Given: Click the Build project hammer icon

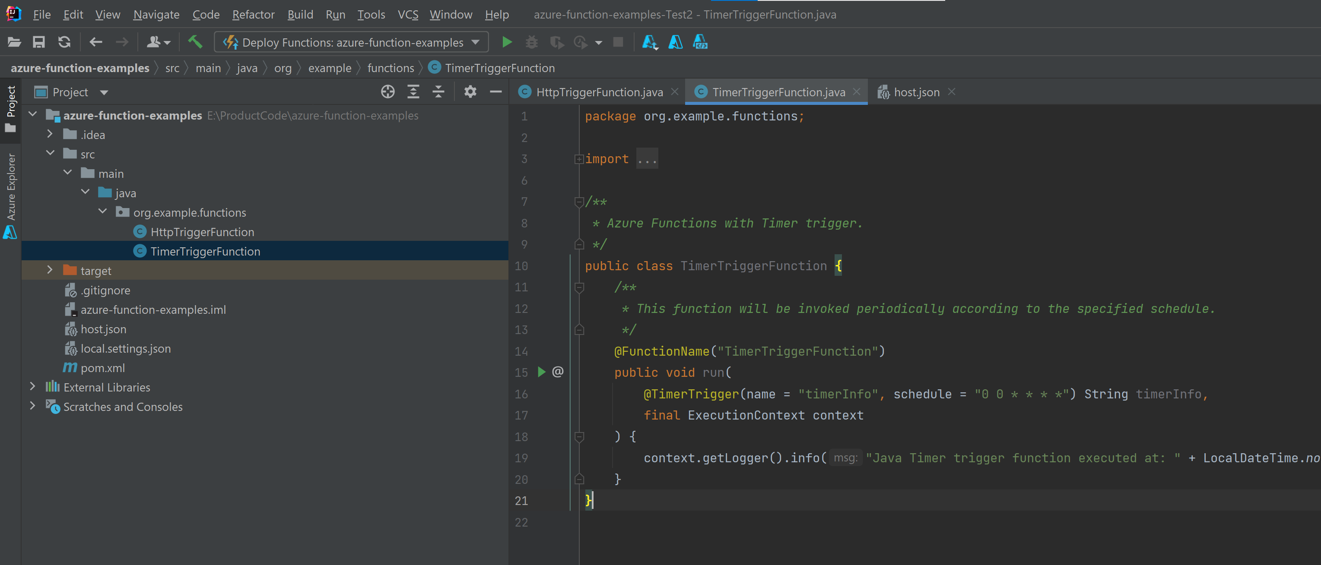Looking at the screenshot, I should [x=195, y=42].
